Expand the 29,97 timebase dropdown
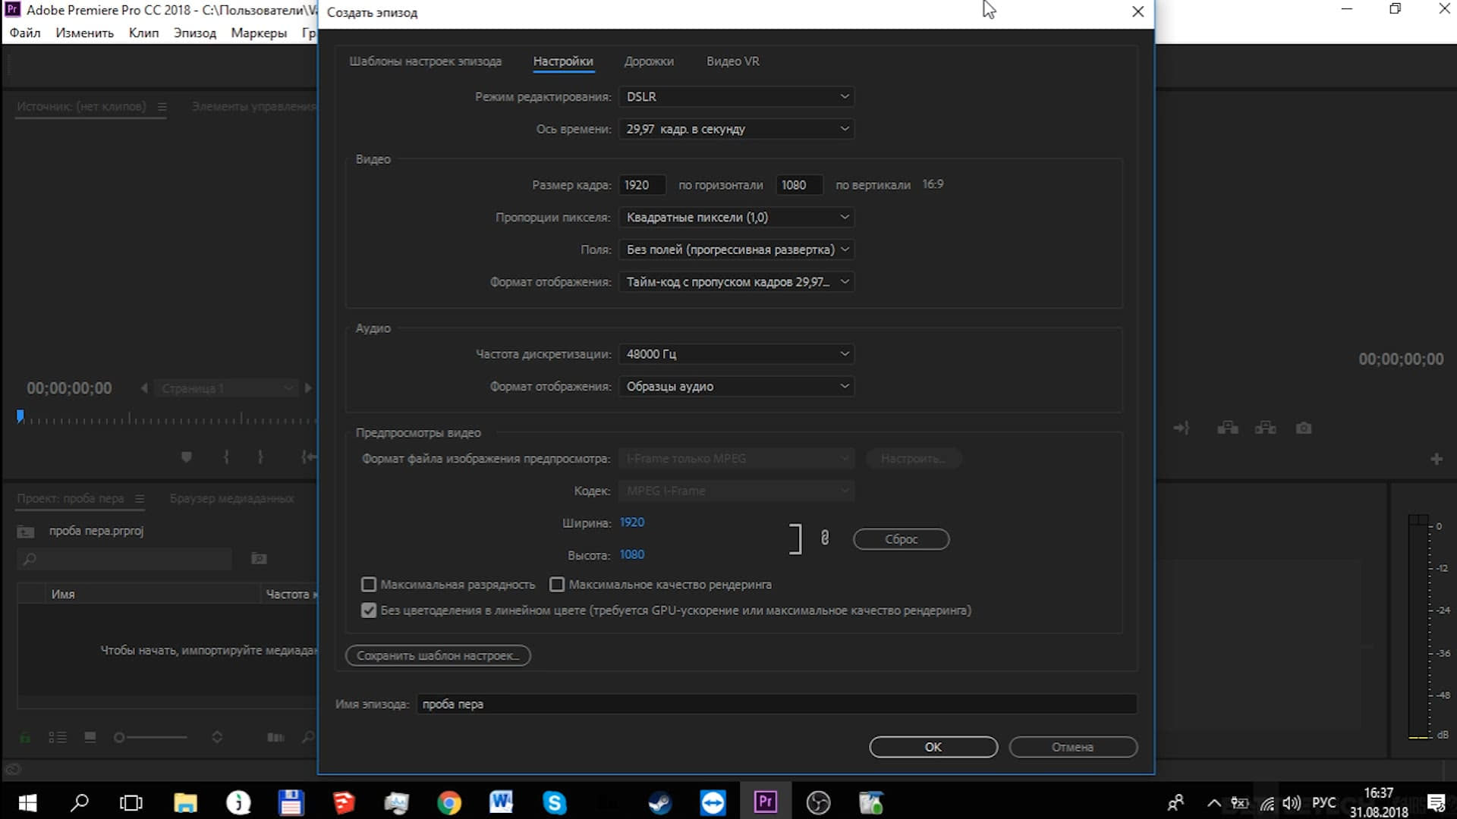This screenshot has width=1457, height=819. (736, 130)
